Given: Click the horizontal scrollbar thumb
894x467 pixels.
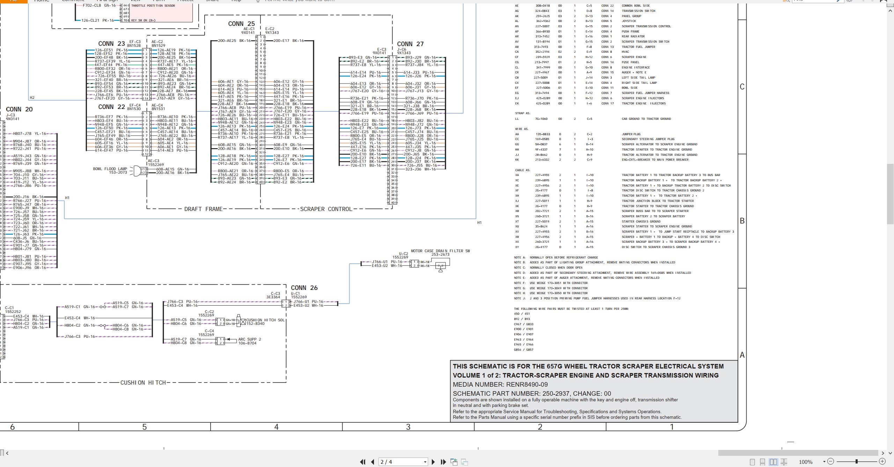Looking at the screenshot, I should [x=798, y=453].
